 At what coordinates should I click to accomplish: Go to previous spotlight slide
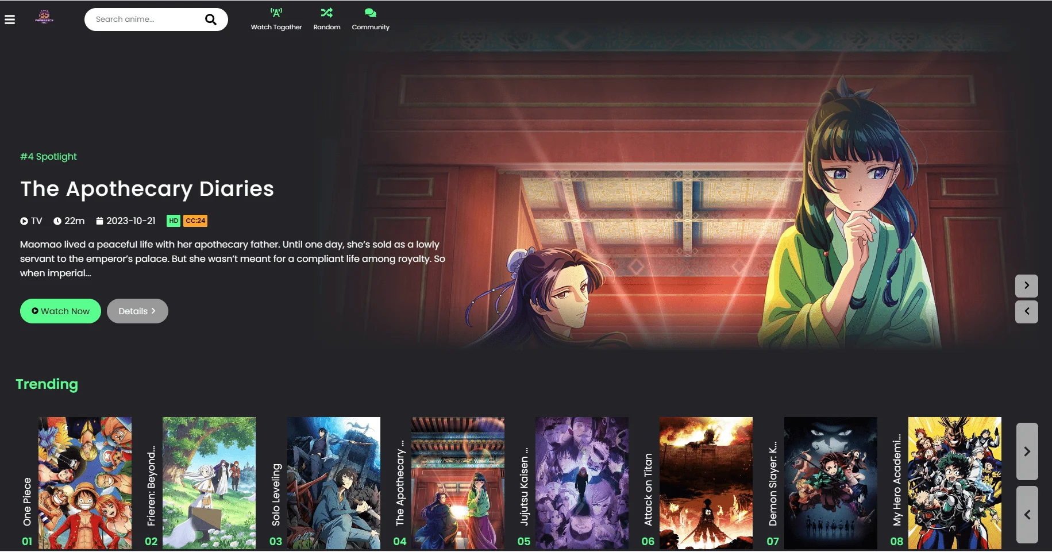(1026, 312)
